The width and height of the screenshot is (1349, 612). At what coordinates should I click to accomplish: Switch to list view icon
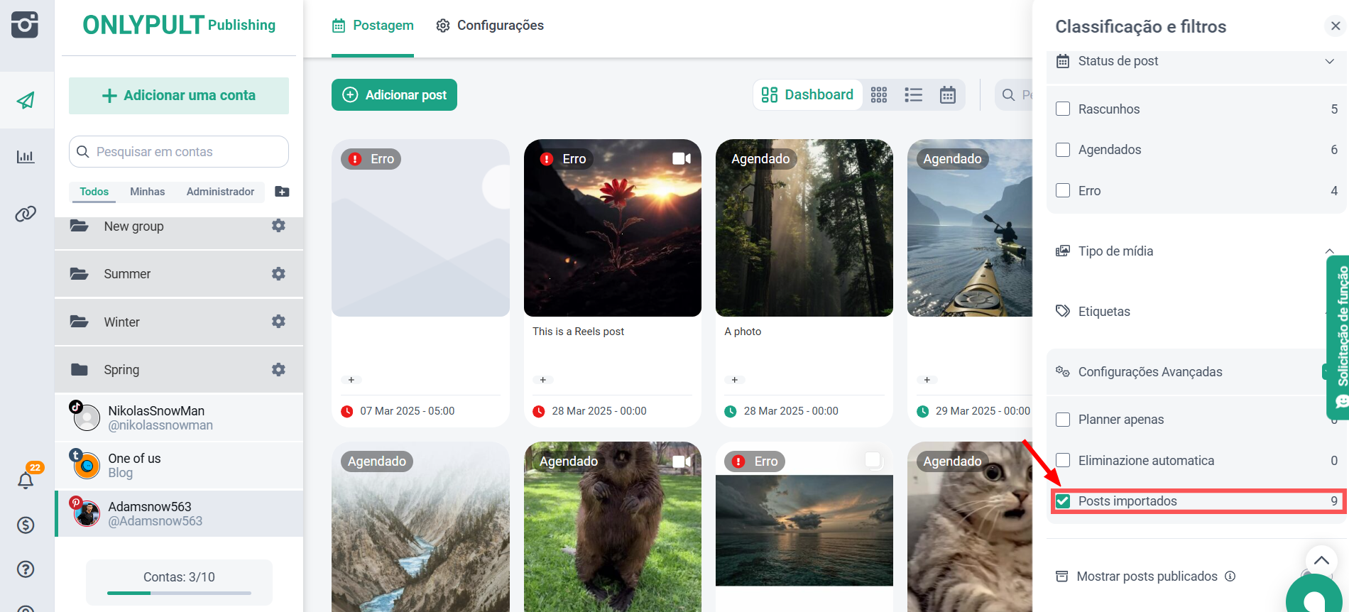[x=913, y=95]
